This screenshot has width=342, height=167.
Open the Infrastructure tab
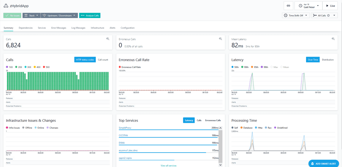97,28
